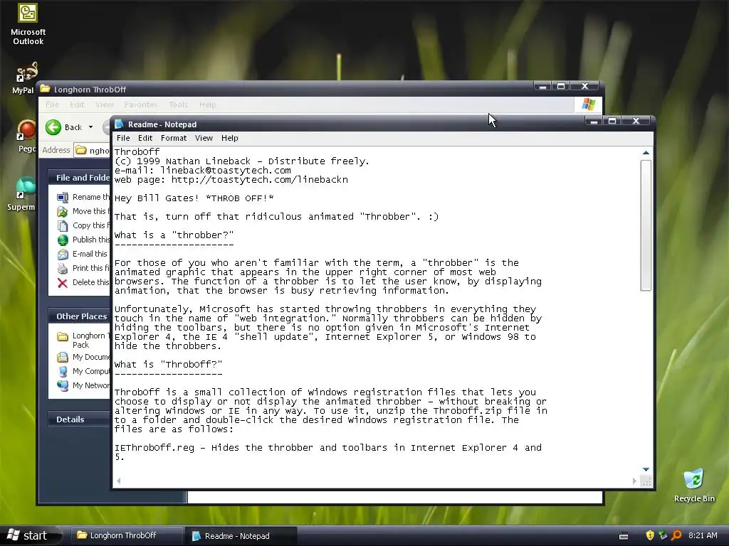Click the Explorer address bar field

(x=93, y=151)
